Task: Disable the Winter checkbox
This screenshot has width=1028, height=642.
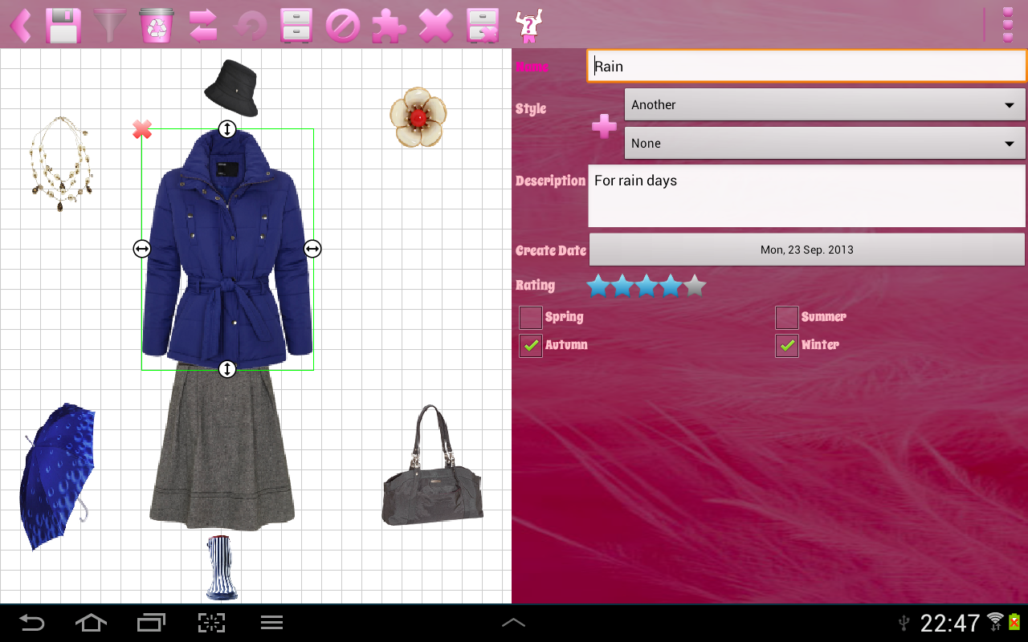Action: [786, 345]
